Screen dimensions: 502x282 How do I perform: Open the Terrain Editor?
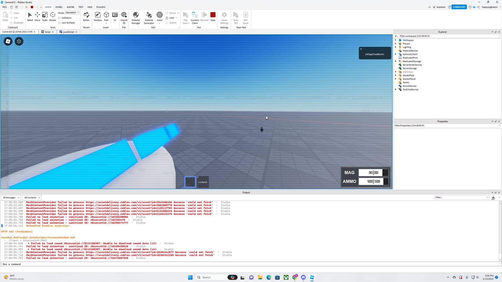[x=86, y=16]
